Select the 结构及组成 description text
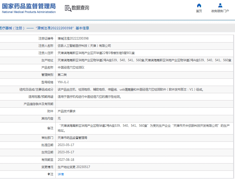 pos(131,90)
